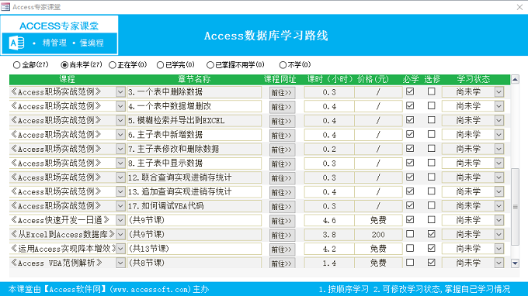Uncheck 必学 for 3.一个表中删除数据
This screenshot has height=296, width=528.
coord(410,91)
